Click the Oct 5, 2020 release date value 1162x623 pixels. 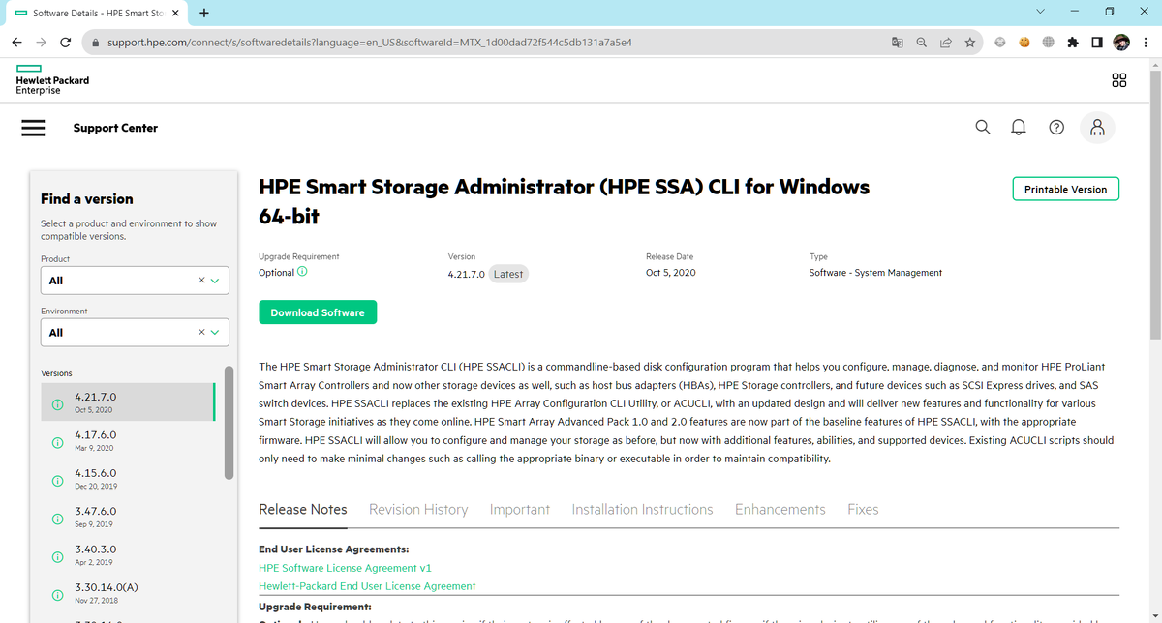(670, 273)
